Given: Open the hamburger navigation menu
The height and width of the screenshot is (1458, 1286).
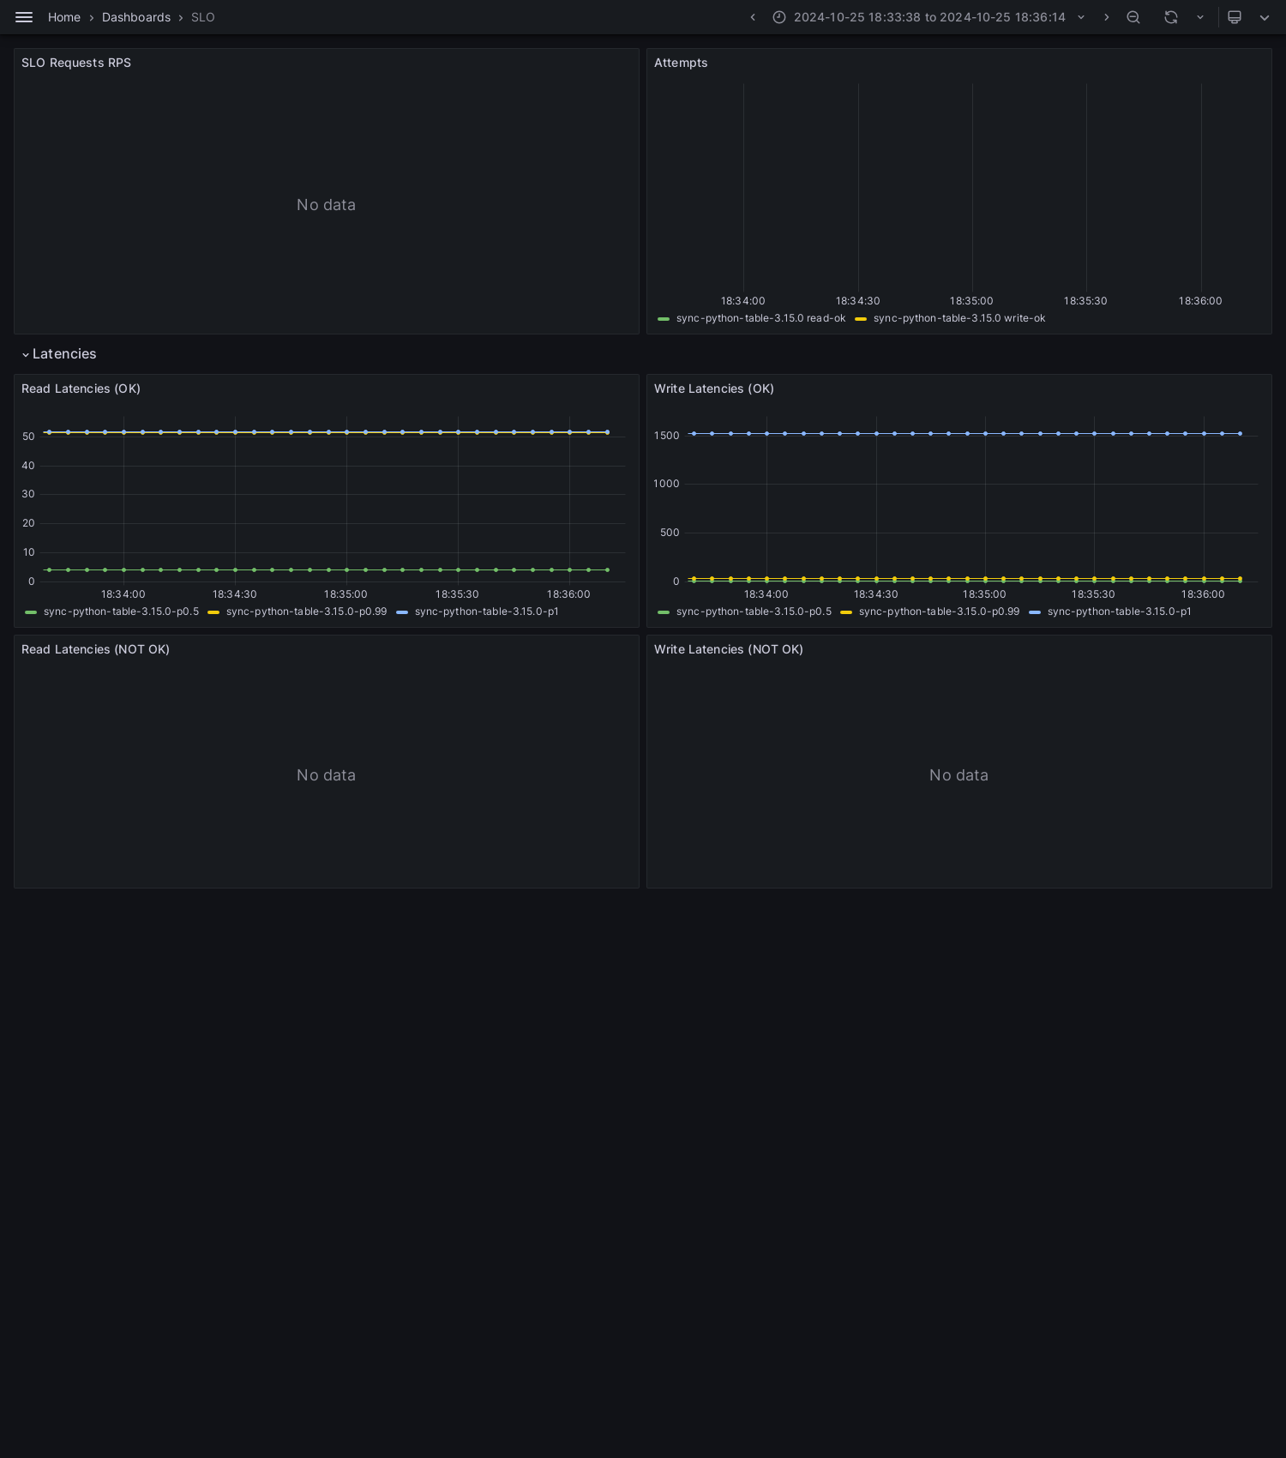Looking at the screenshot, I should 24,17.
